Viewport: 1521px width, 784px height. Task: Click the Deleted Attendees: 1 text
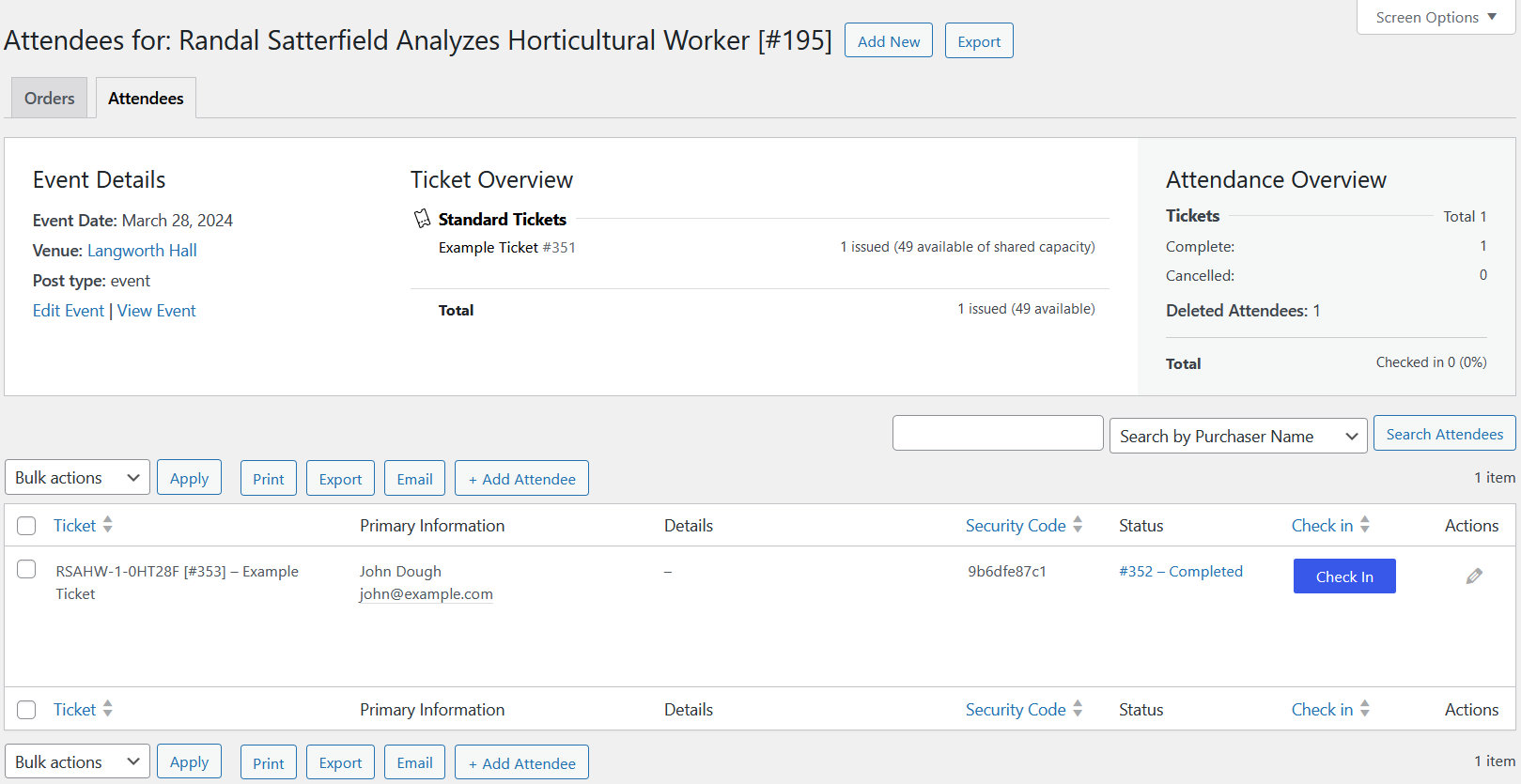[x=1243, y=311]
